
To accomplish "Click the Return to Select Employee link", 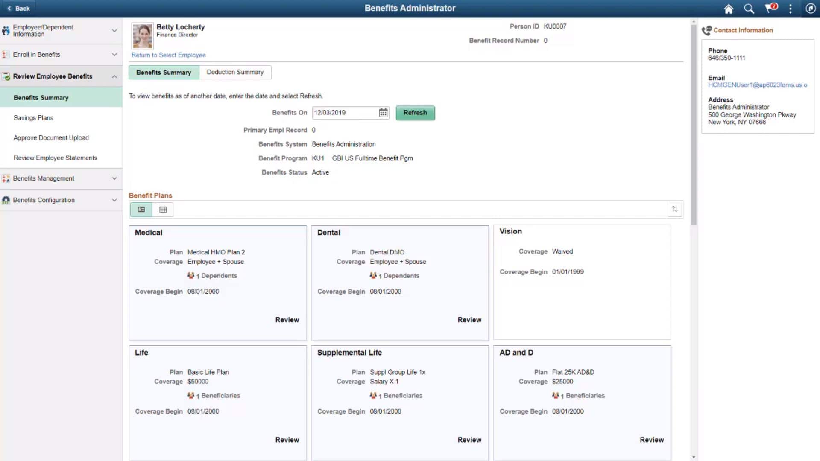I will click(169, 55).
